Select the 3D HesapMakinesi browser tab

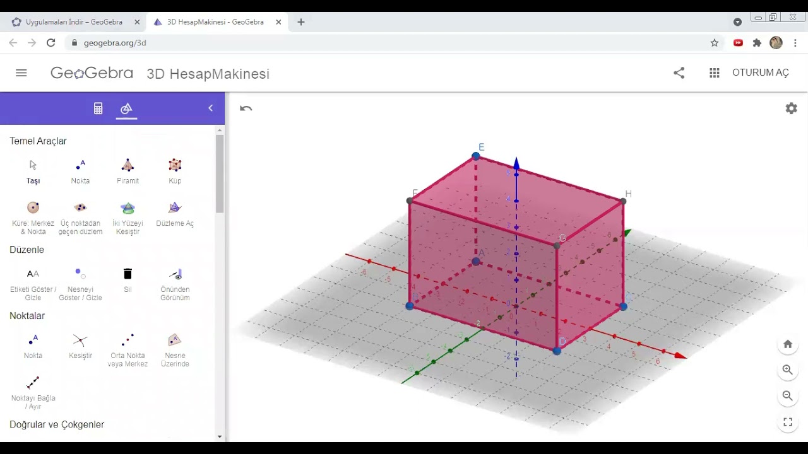point(216,22)
